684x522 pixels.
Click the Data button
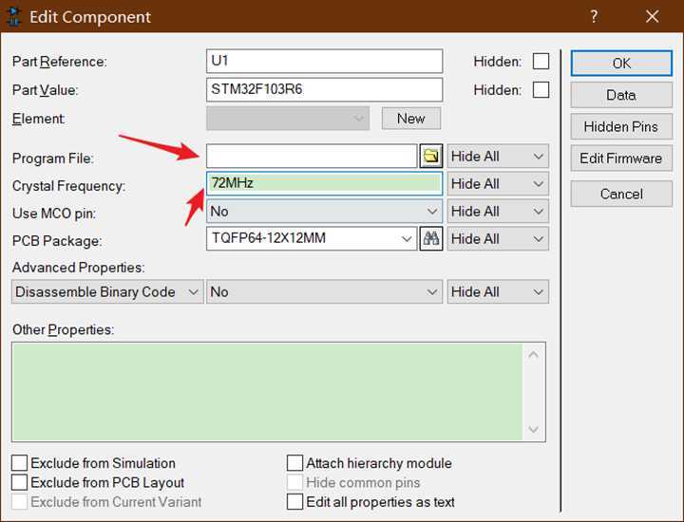pos(621,95)
